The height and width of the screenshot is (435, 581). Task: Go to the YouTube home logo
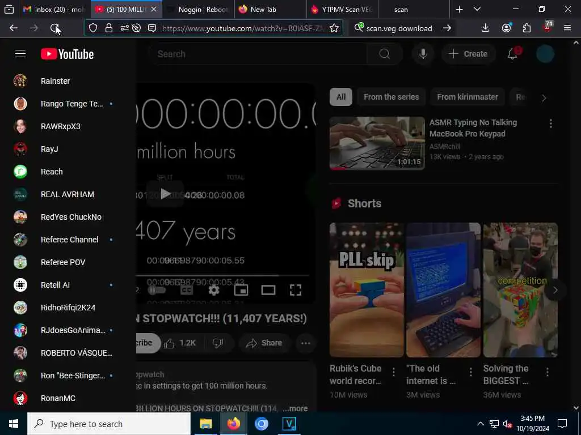[x=67, y=54]
